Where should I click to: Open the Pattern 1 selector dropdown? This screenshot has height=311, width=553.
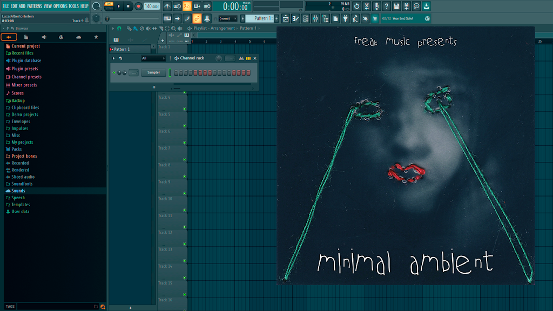261,18
